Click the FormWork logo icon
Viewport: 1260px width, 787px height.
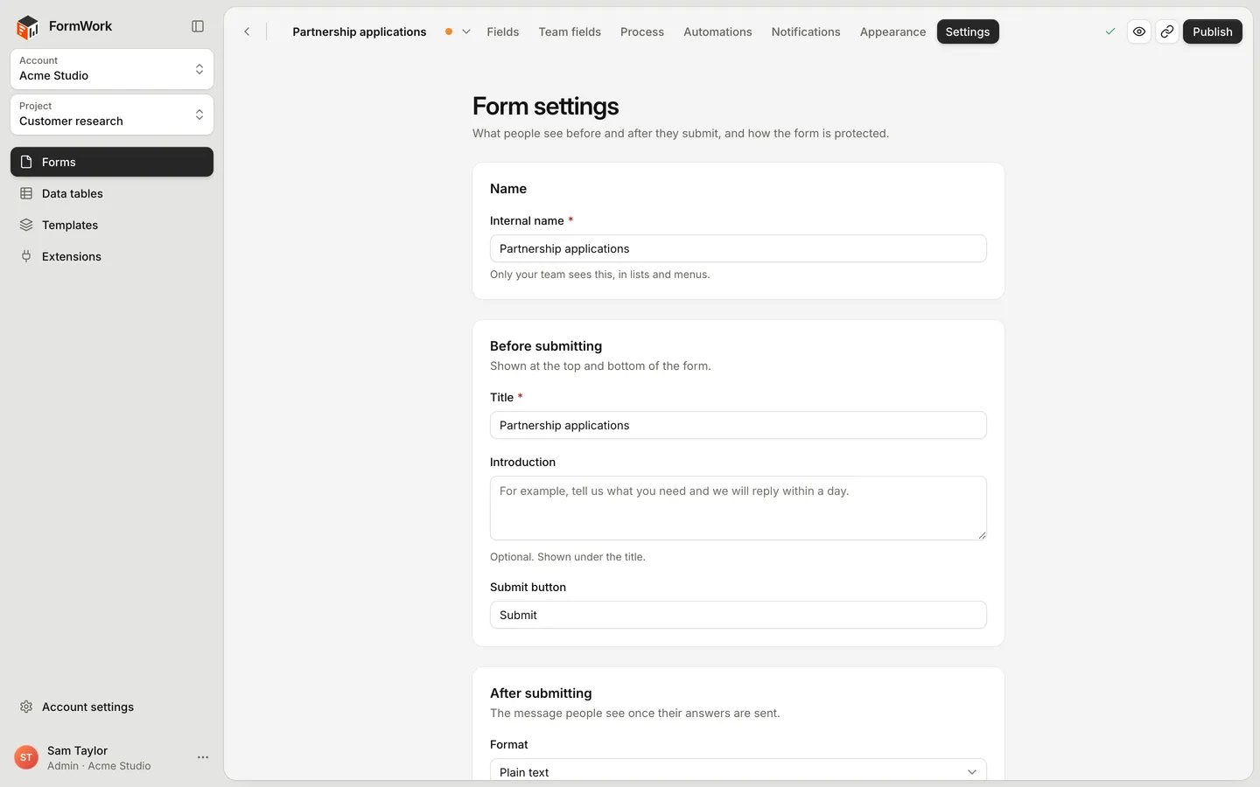28,27
